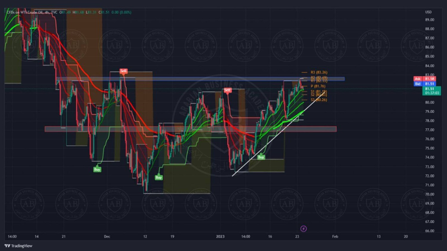Click the 68.00 price axis label
The height and width of the screenshot is (251, 447).
tap(430, 213)
